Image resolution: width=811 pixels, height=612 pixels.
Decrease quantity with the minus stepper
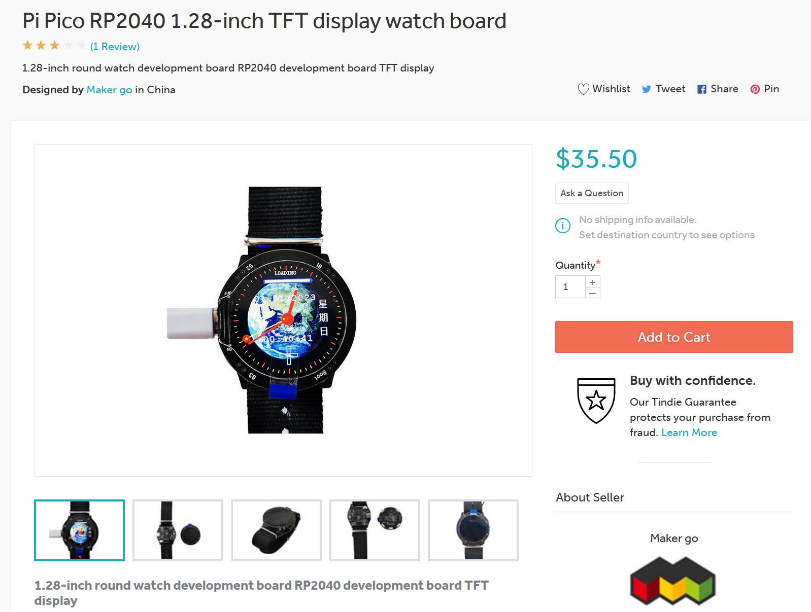[593, 293]
